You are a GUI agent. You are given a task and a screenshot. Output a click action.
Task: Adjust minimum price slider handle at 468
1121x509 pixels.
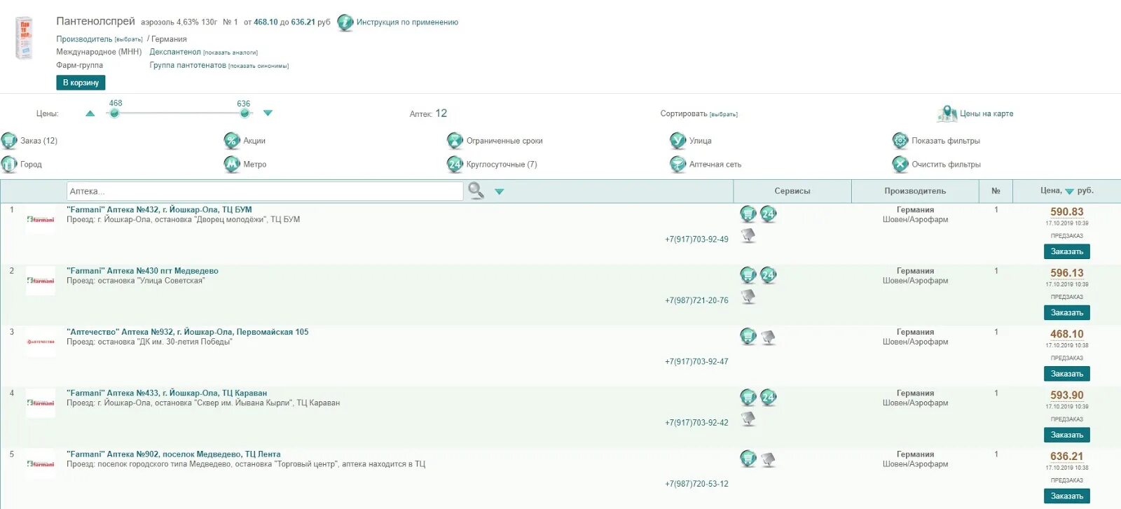click(114, 113)
